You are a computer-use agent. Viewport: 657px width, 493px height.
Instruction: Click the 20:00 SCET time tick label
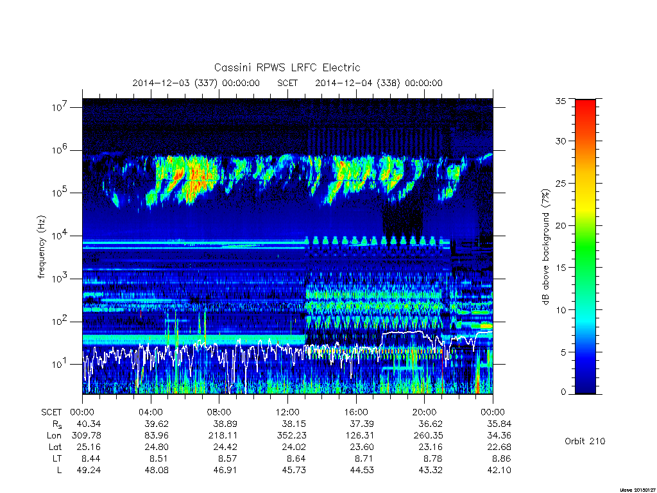(425, 412)
